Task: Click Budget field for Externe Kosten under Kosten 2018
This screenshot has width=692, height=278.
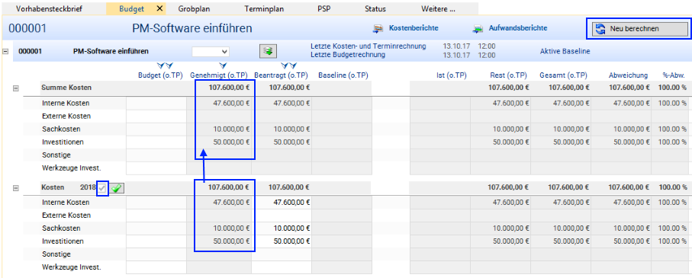Action: [156, 216]
